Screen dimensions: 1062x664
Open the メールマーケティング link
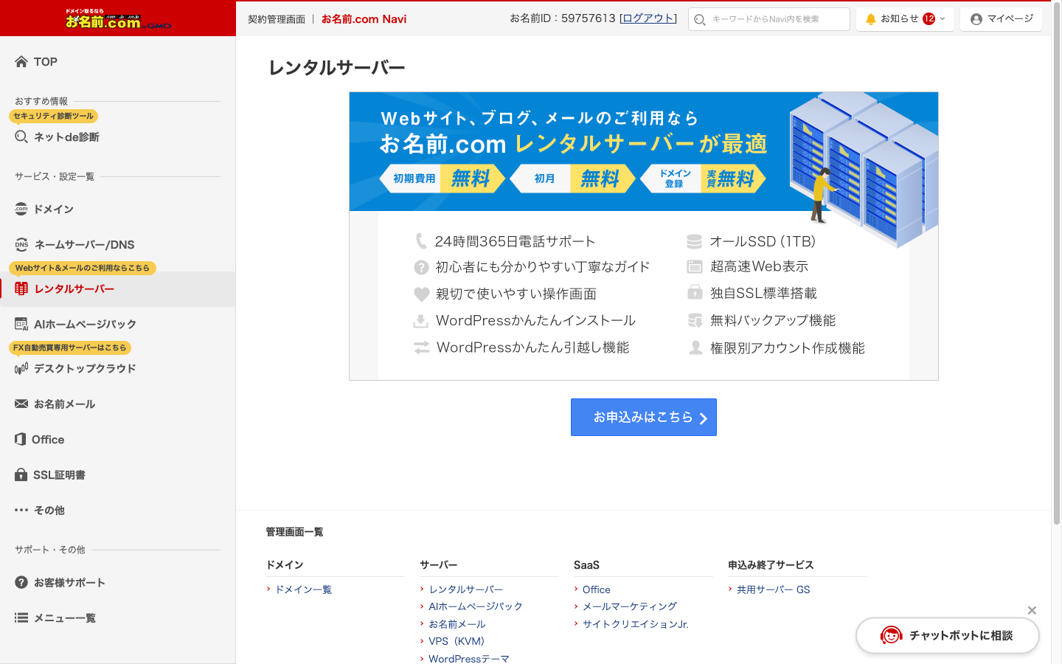click(x=629, y=606)
